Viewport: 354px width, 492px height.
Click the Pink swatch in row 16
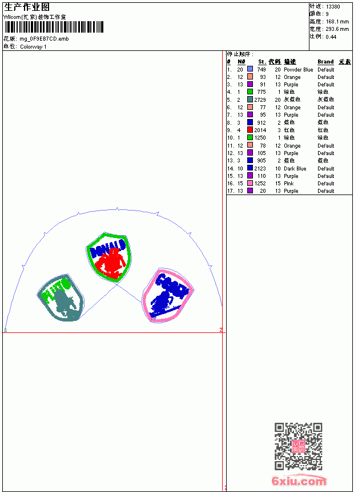[x=250, y=183]
